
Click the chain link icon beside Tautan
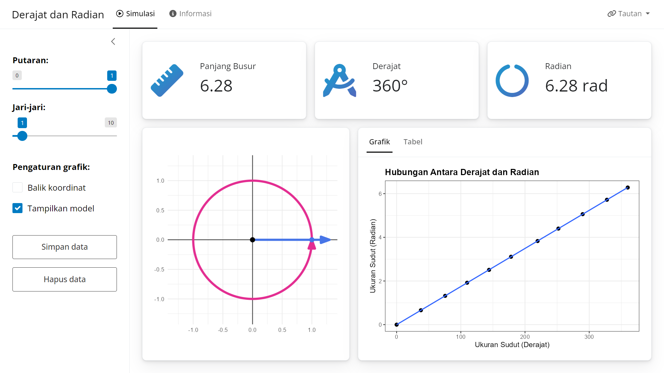(611, 13)
